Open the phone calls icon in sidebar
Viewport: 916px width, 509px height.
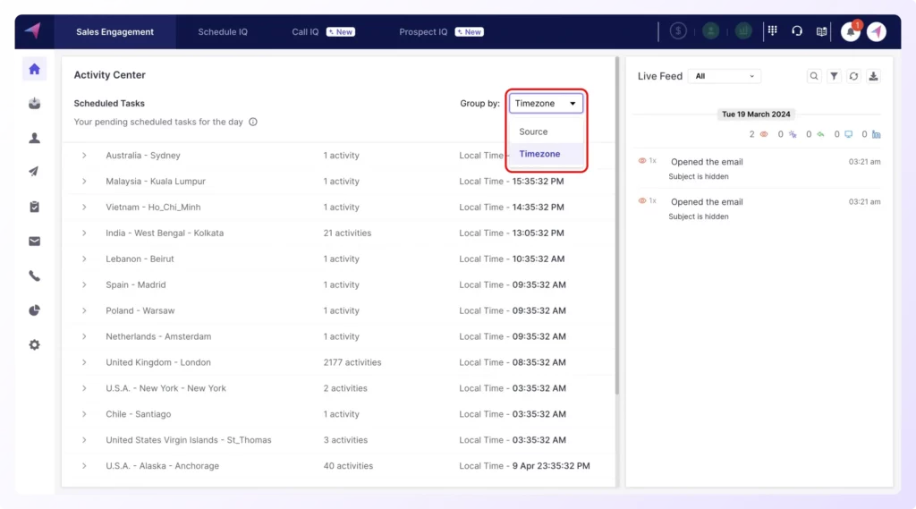(x=34, y=276)
